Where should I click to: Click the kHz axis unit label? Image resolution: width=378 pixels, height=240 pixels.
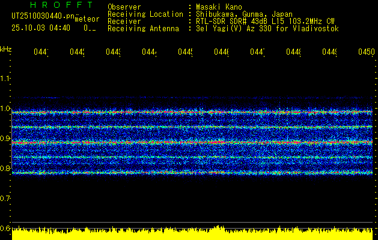click(6, 48)
